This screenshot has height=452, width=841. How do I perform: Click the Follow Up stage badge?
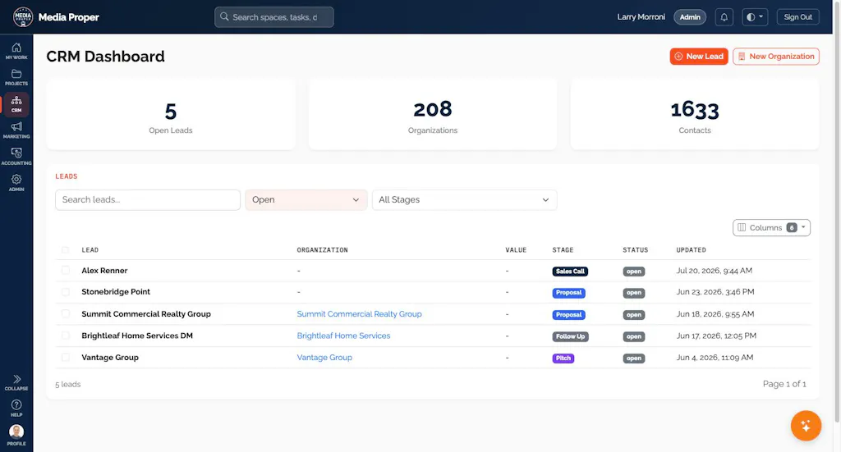[x=570, y=336]
